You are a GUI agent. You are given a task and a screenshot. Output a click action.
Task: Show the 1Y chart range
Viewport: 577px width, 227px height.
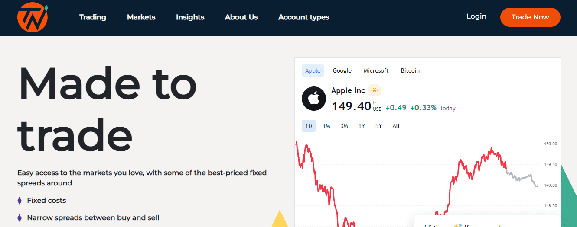362,126
